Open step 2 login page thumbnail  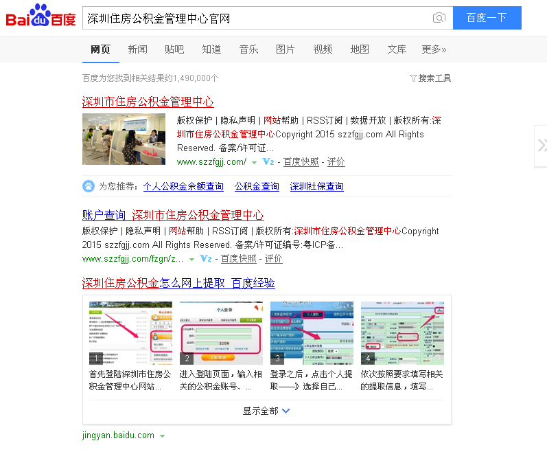click(221, 333)
